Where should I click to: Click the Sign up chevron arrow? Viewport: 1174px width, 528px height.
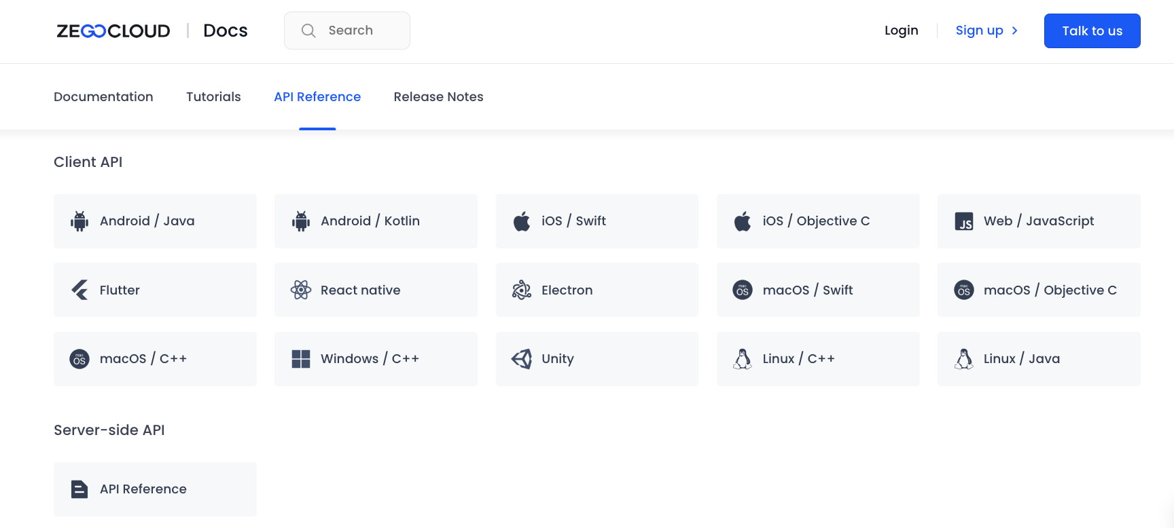click(1014, 31)
